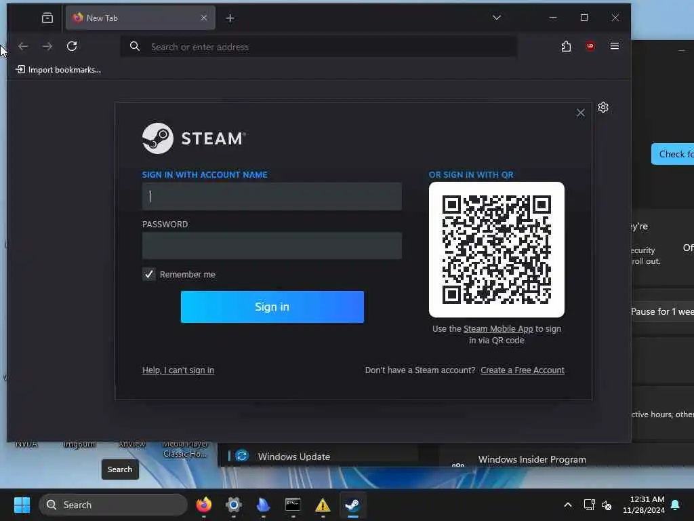Image resolution: width=694 pixels, height=521 pixels.
Task: Open the clock showing 12:31 AM
Action: pos(644,505)
